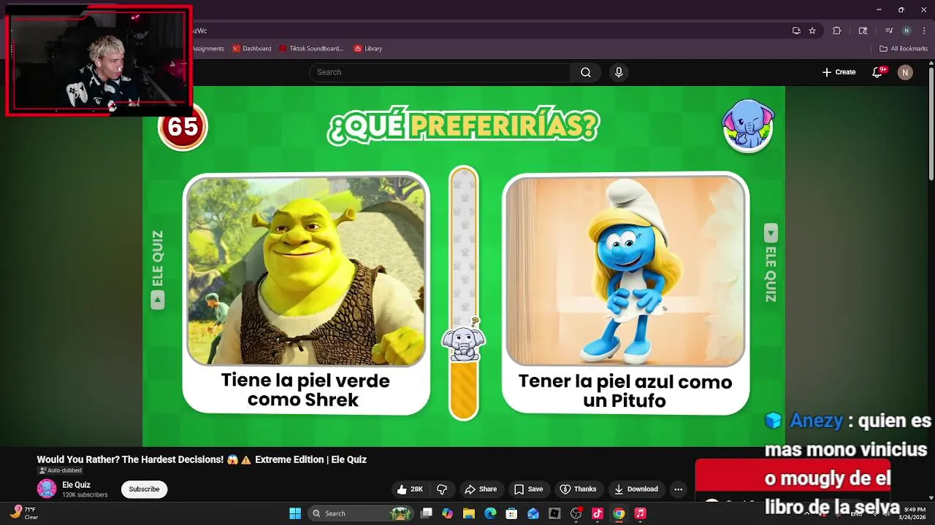Click the video title text
The image size is (935, 525).
coord(202,459)
